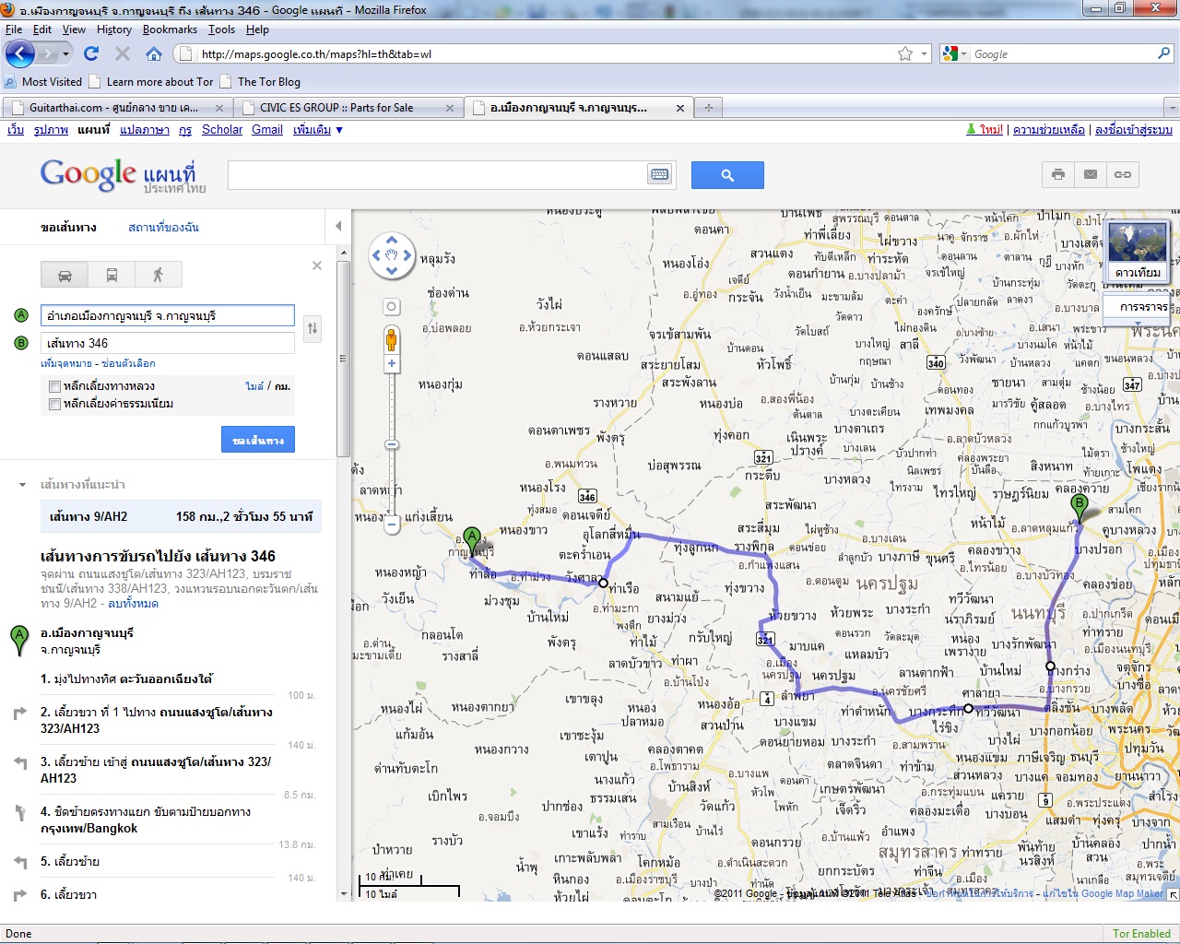Image resolution: width=1180 pixels, height=944 pixels.
Task: Open the Gmail link
Action: (x=267, y=130)
